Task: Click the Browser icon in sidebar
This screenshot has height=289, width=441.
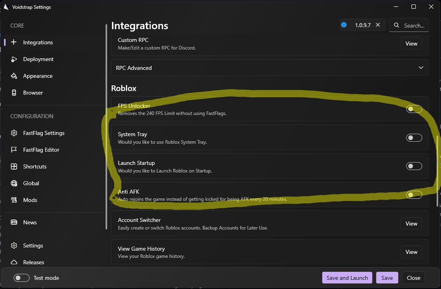Action: click(14, 93)
